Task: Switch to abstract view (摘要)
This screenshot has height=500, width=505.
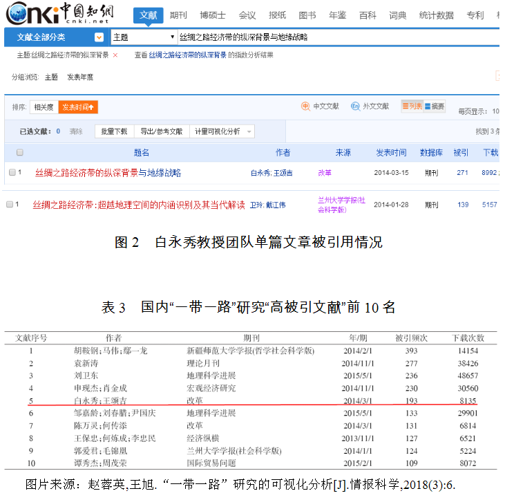Action: [x=435, y=107]
